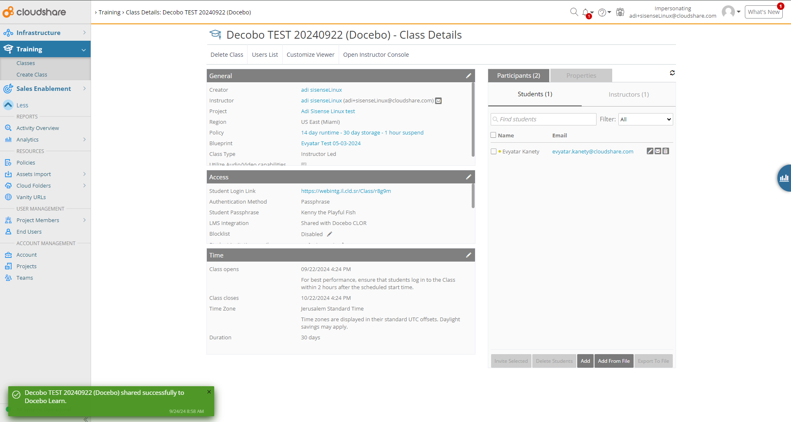
Task: Switch to the Properties tab
Action: 581,76
